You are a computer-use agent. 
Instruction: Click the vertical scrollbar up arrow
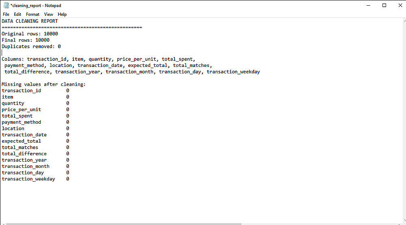(403, 21)
